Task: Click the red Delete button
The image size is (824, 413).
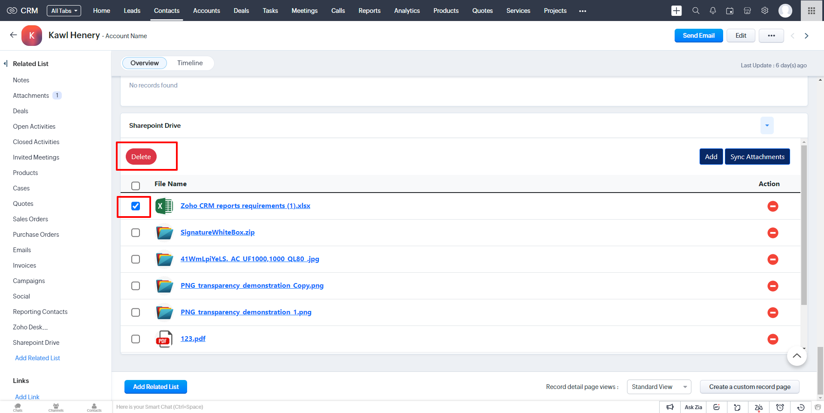Action: point(141,157)
